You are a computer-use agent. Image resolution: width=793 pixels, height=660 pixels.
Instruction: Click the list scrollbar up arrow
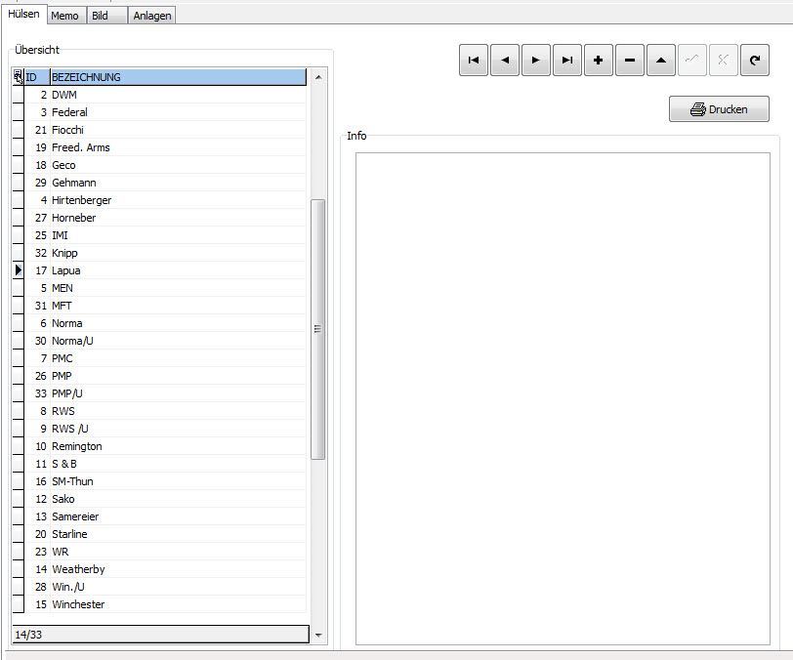click(318, 77)
